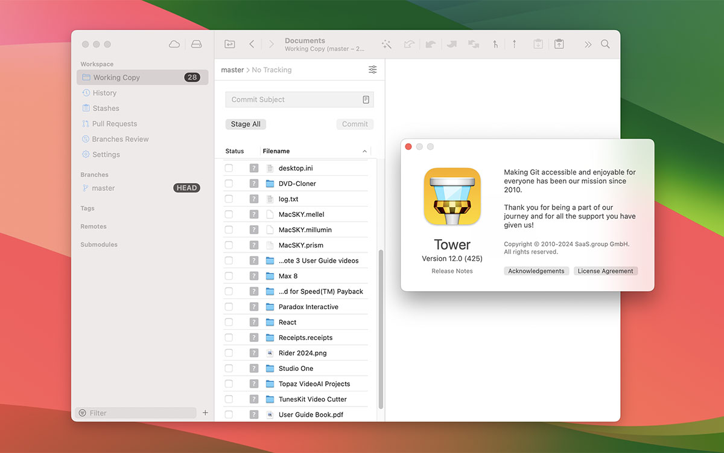Screen dimensions: 724x453
Task: Click the filter icon in sidebar footer
Action: 82,413
